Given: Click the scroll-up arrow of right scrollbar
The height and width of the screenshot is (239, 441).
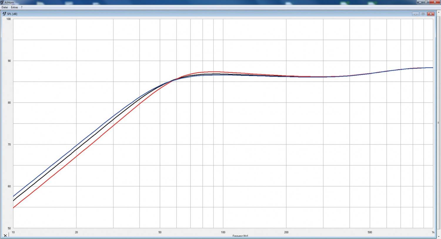Looking at the screenshot, I should click(439, 12).
